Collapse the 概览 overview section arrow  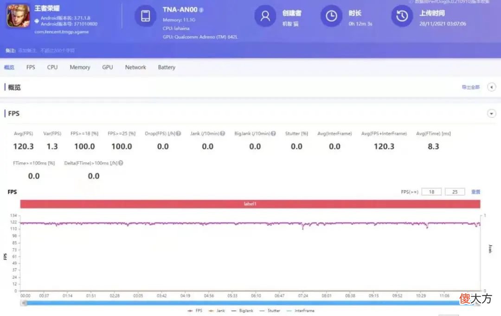pos(491,87)
